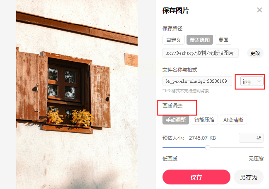Switch to 智能压缩 tab
Viewport: 269px width, 189px height.
pyautogui.click(x=204, y=120)
